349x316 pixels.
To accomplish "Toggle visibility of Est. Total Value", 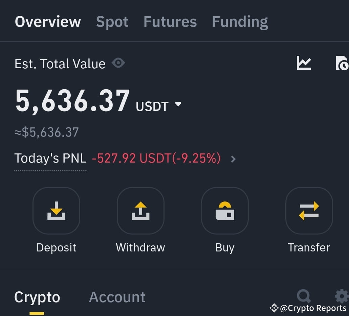I will [x=118, y=63].
